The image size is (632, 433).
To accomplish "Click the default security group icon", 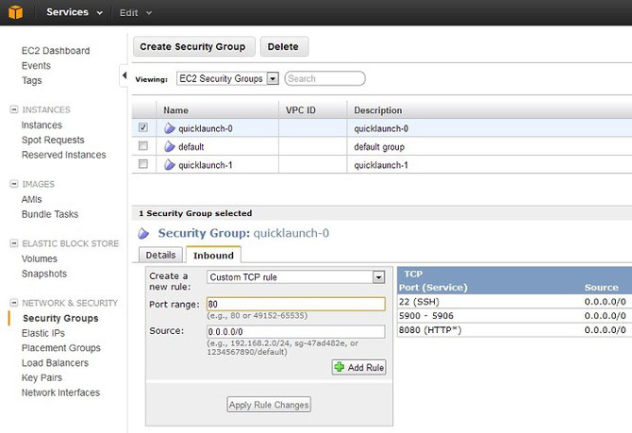I will click(x=170, y=147).
